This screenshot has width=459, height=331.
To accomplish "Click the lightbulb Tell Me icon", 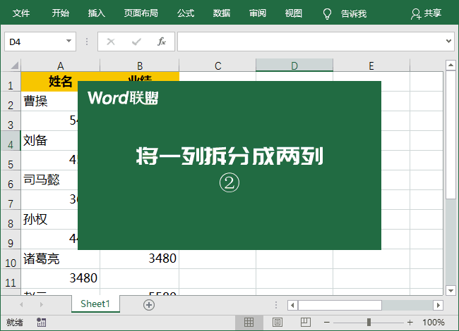I will pos(327,13).
